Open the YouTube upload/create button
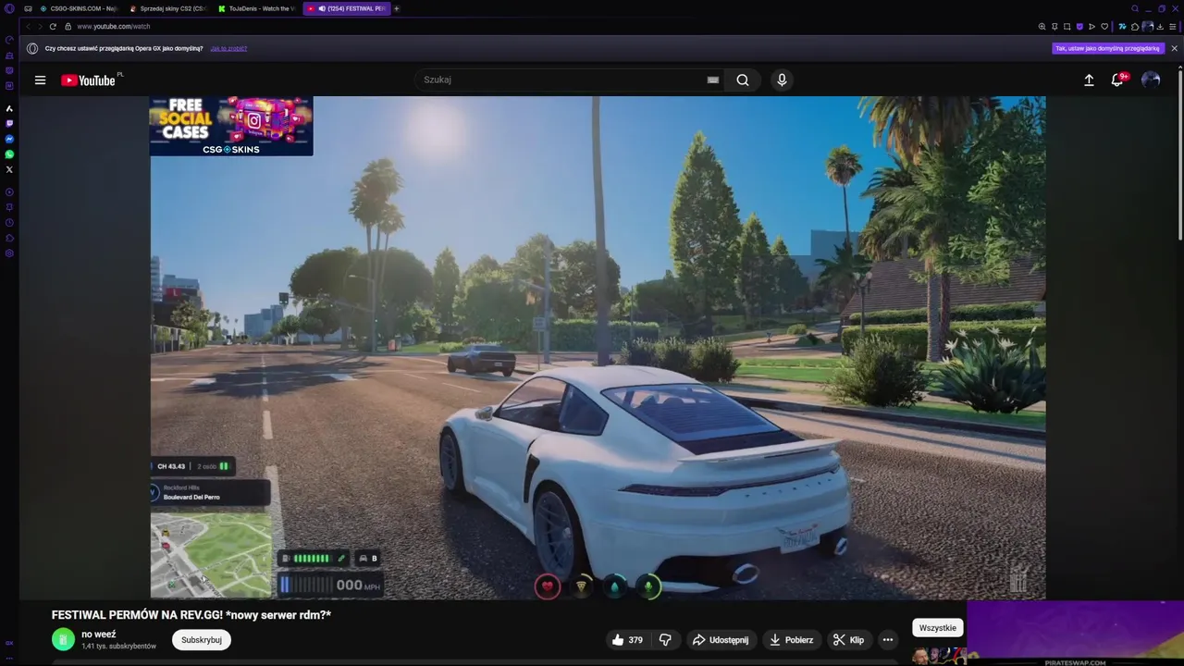 point(1089,80)
